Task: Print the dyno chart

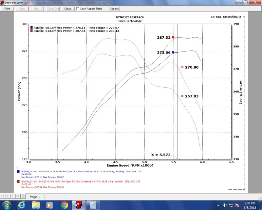Action: (7, 8)
